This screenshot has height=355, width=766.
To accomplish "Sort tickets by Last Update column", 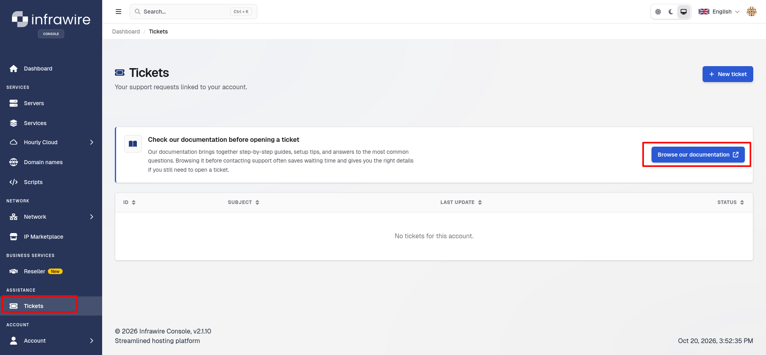I will click(x=461, y=202).
